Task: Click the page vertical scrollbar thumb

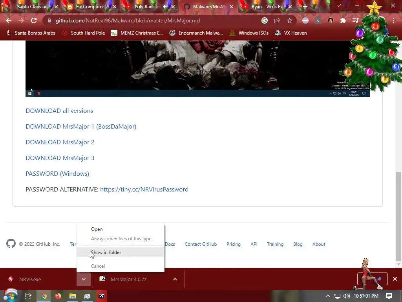Action: click(x=398, y=216)
